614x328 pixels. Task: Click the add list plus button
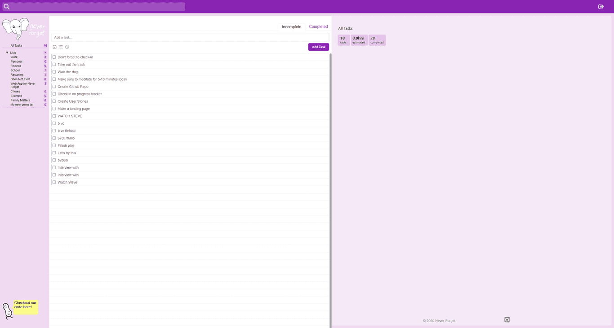point(45,53)
